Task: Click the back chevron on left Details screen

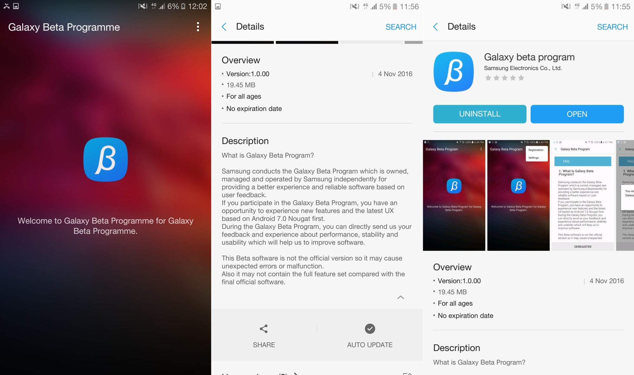Action: click(x=223, y=26)
